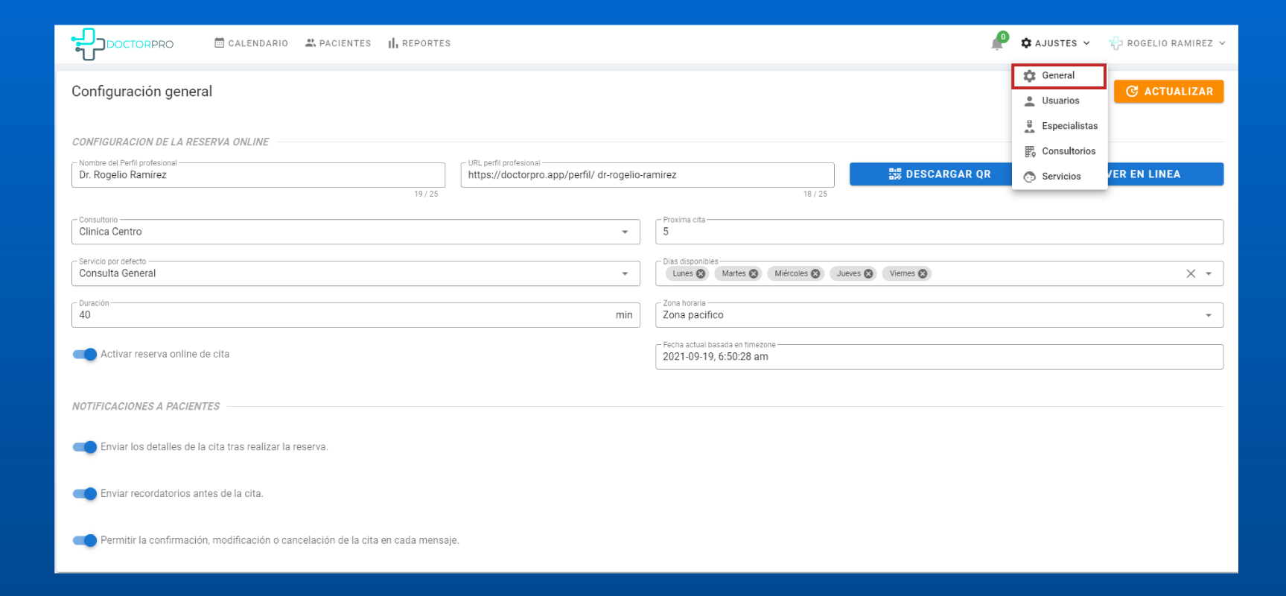1286x596 pixels.
Task: Remove the Jueves day chip
Action: [868, 274]
